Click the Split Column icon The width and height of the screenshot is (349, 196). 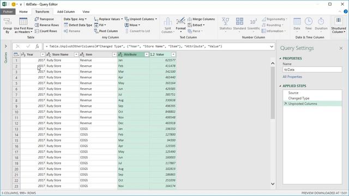(x=167, y=22)
